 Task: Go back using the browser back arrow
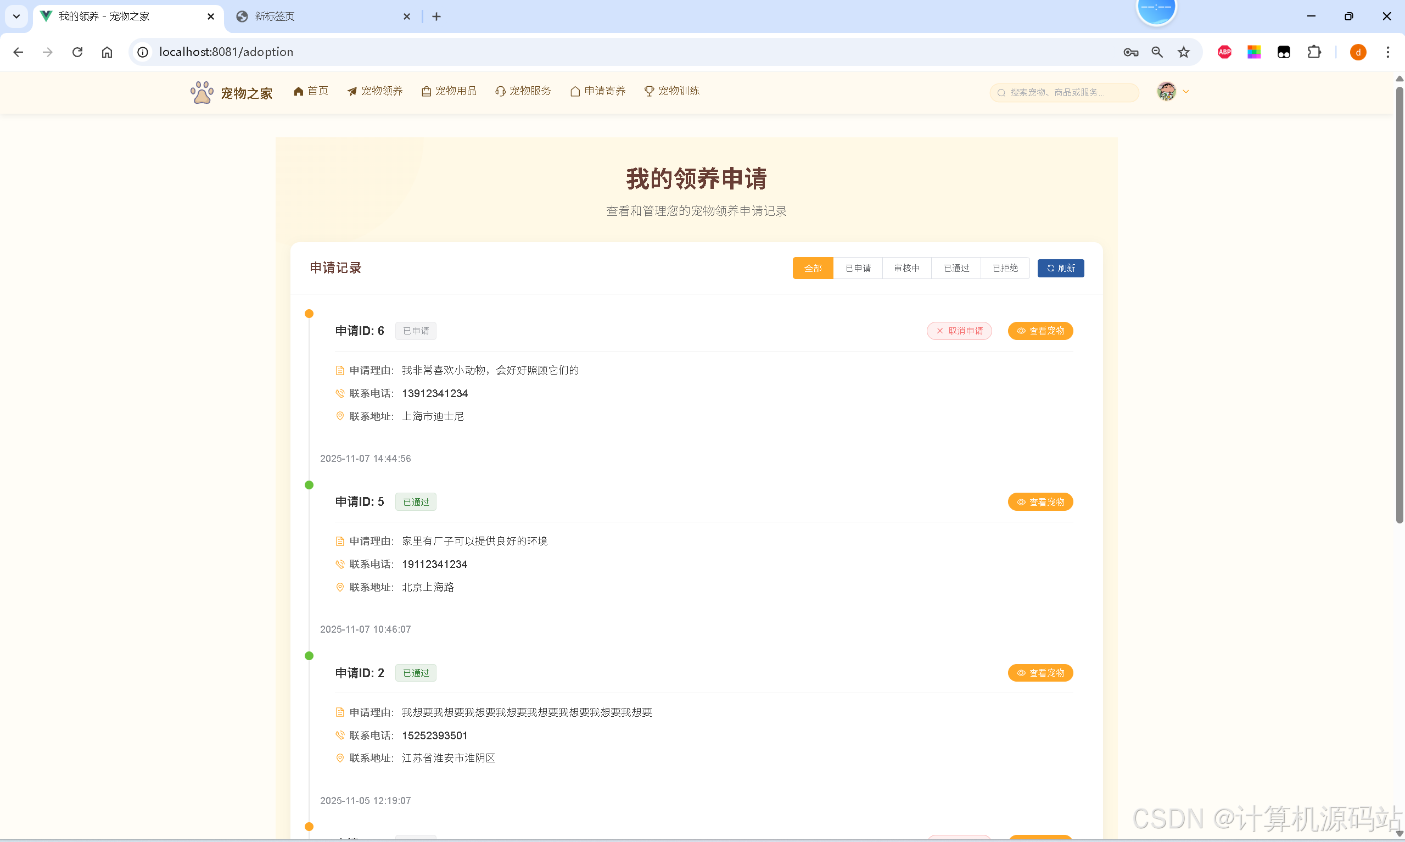click(18, 52)
